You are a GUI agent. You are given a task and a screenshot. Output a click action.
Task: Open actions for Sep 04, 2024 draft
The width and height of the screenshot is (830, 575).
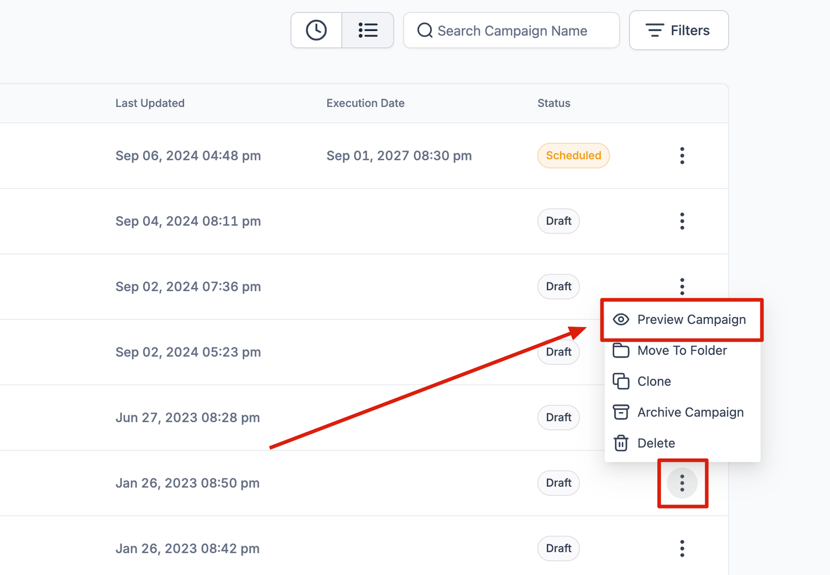[682, 221]
